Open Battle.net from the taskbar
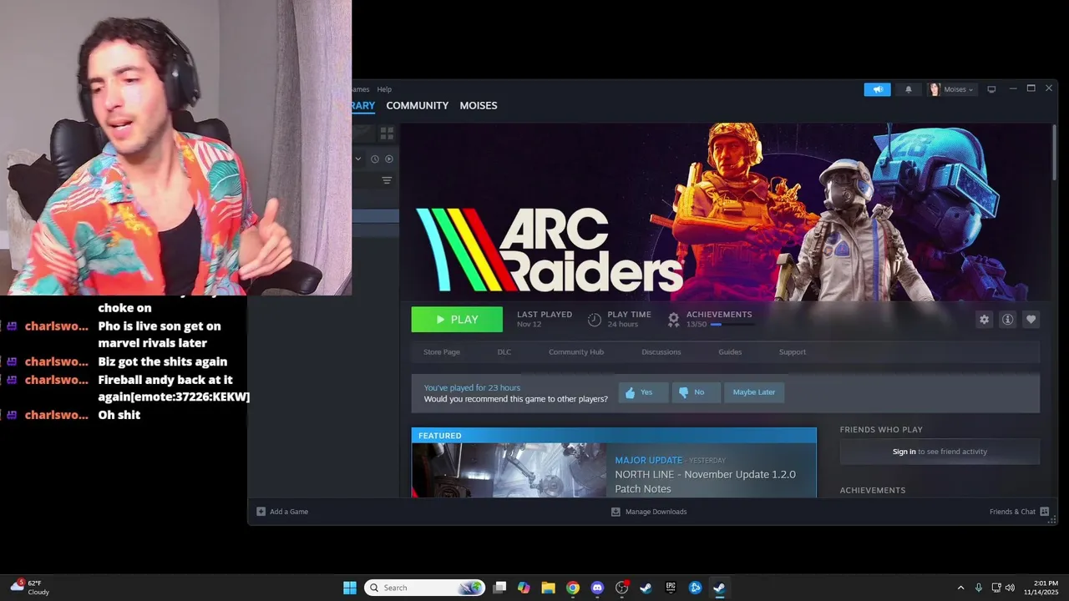The height and width of the screenshot is (601, 1069). tap(695, 588)
